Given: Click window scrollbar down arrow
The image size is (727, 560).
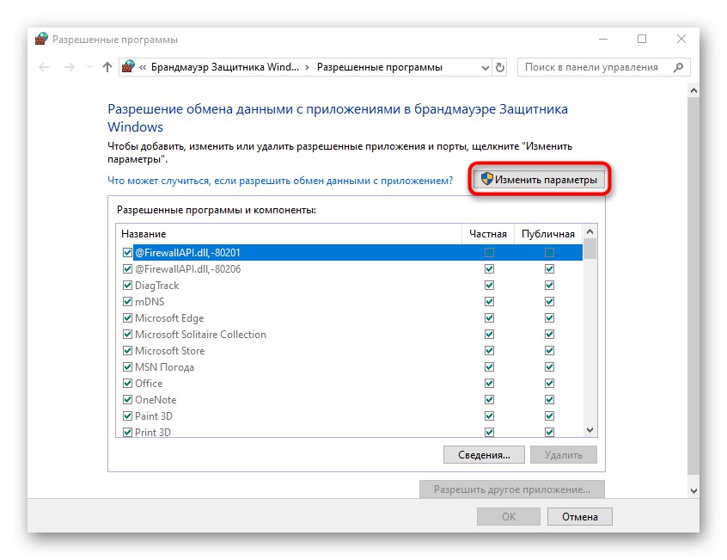Looking at the screenshot, I should (693, 491).
